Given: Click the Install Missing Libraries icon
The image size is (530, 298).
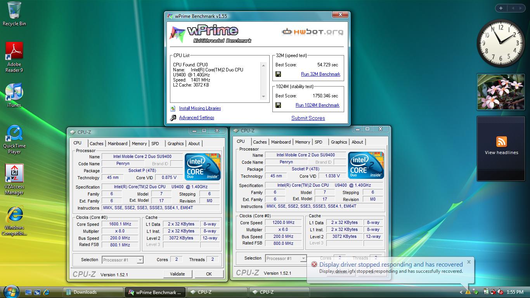Looking at the screenshot, I should (x=173, y=109).
